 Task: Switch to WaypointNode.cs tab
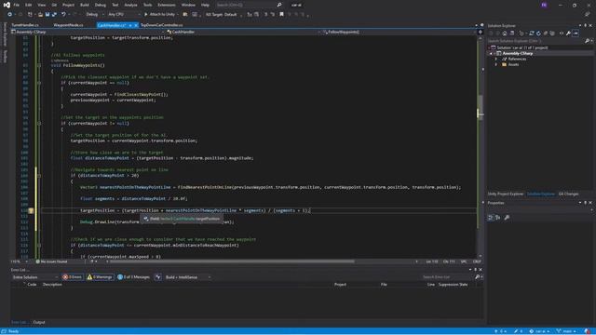point(68,25)
